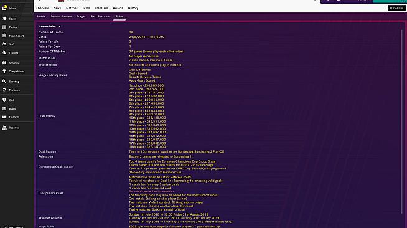Click the Prize Money label
Viewport: 407px width, 228px height.
[x=47, y=116]
